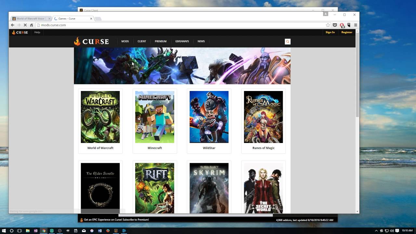Click the WildStar title link
The height and width of the screenshot is (234, 416).
(x=209, y=148)
